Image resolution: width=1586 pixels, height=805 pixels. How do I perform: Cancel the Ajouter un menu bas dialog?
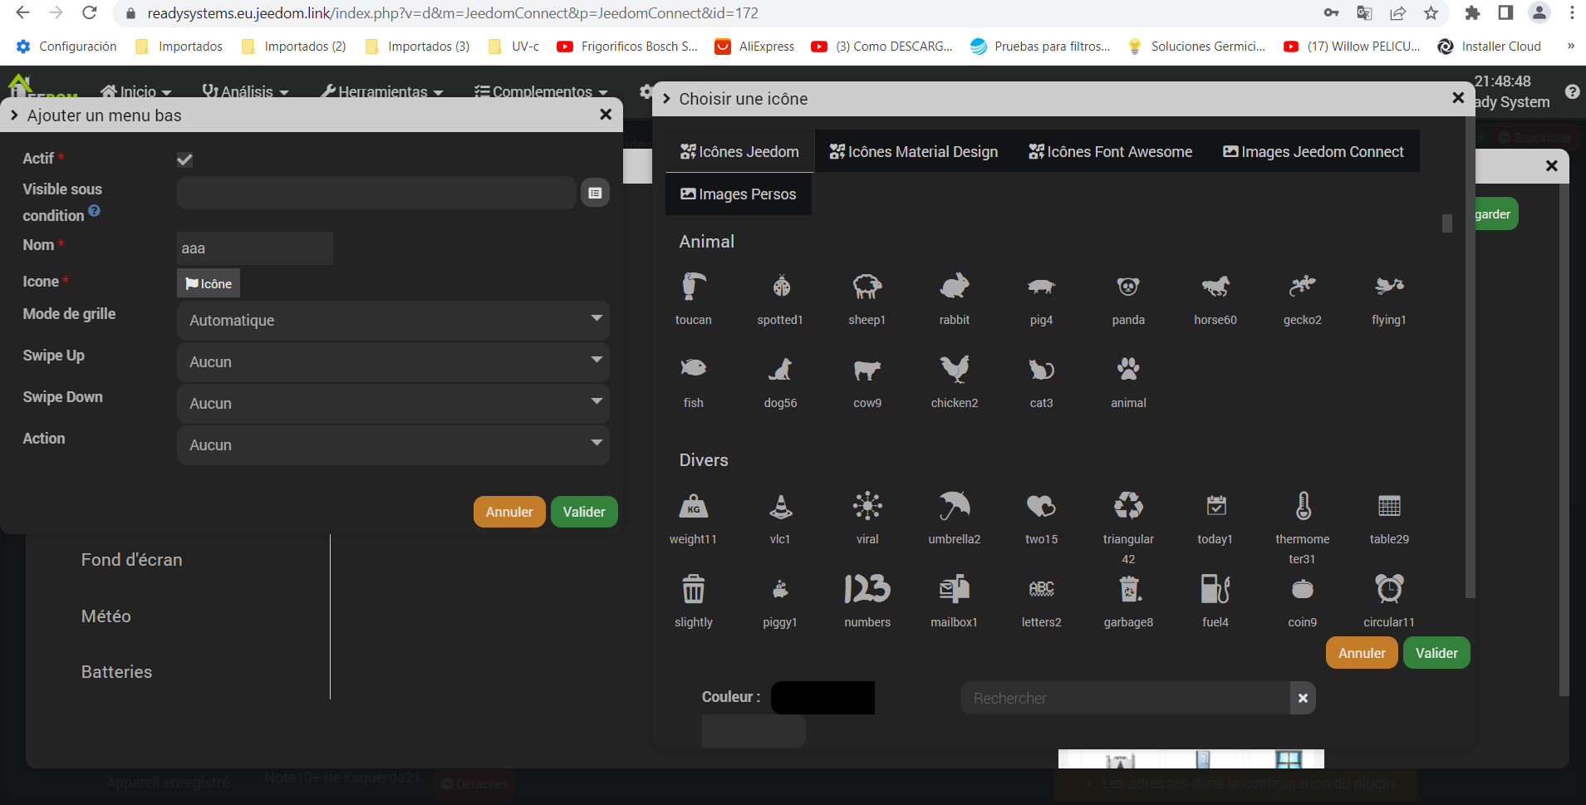tap(509, 512)
